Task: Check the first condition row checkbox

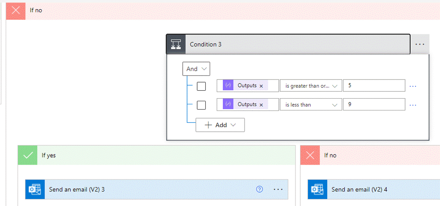Action: point(201,86)
